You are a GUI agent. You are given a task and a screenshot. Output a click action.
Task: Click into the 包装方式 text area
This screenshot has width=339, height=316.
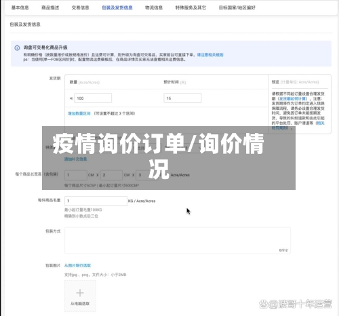pos(178,241)
